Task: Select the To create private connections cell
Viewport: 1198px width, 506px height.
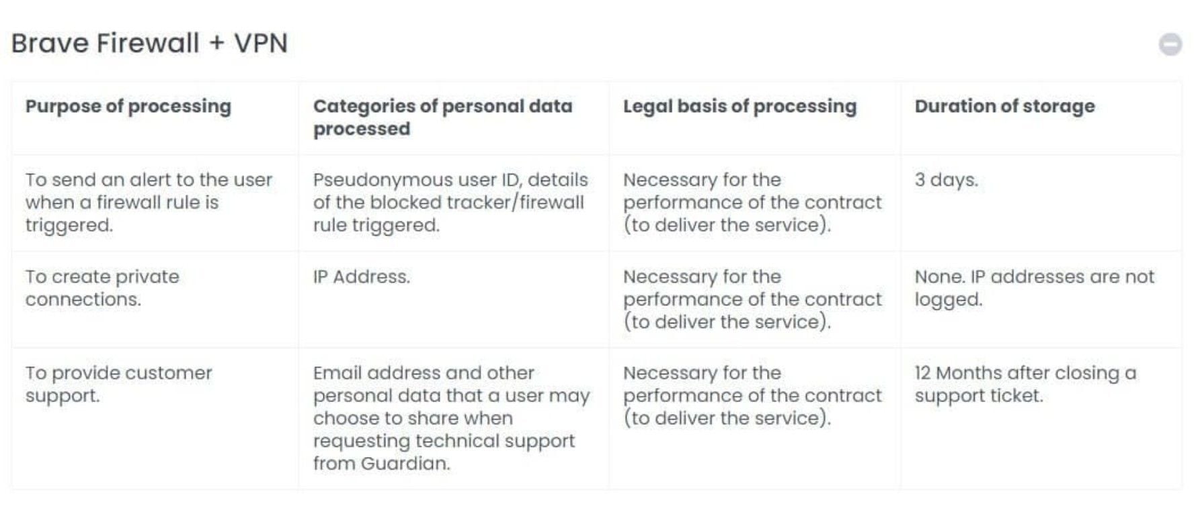Action: pos(102,288)
